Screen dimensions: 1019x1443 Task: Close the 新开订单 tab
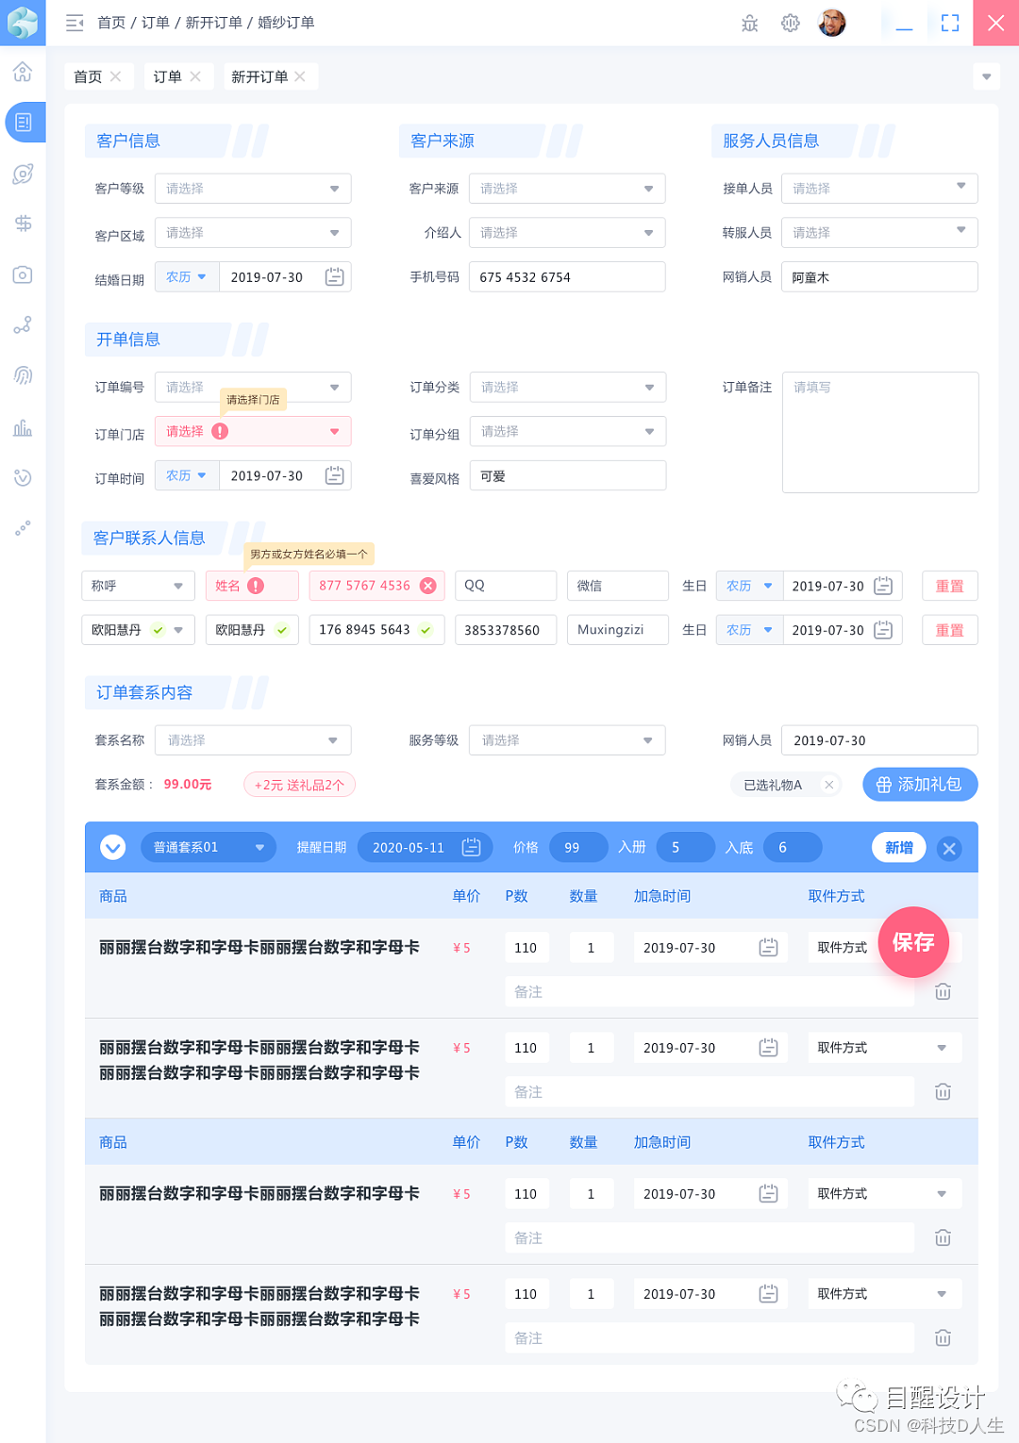click(300, 76)
